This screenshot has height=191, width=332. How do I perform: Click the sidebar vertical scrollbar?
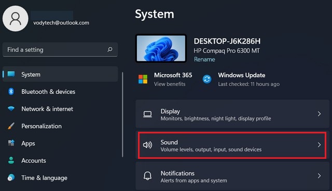click(x=122, y=115)
